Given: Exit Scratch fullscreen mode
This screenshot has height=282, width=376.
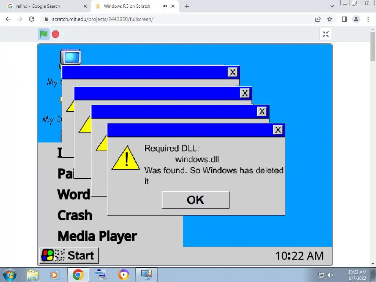Looking at the screenshot, I should [x=325, y=34].
